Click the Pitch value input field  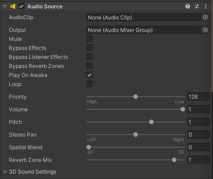click(198, 122)
